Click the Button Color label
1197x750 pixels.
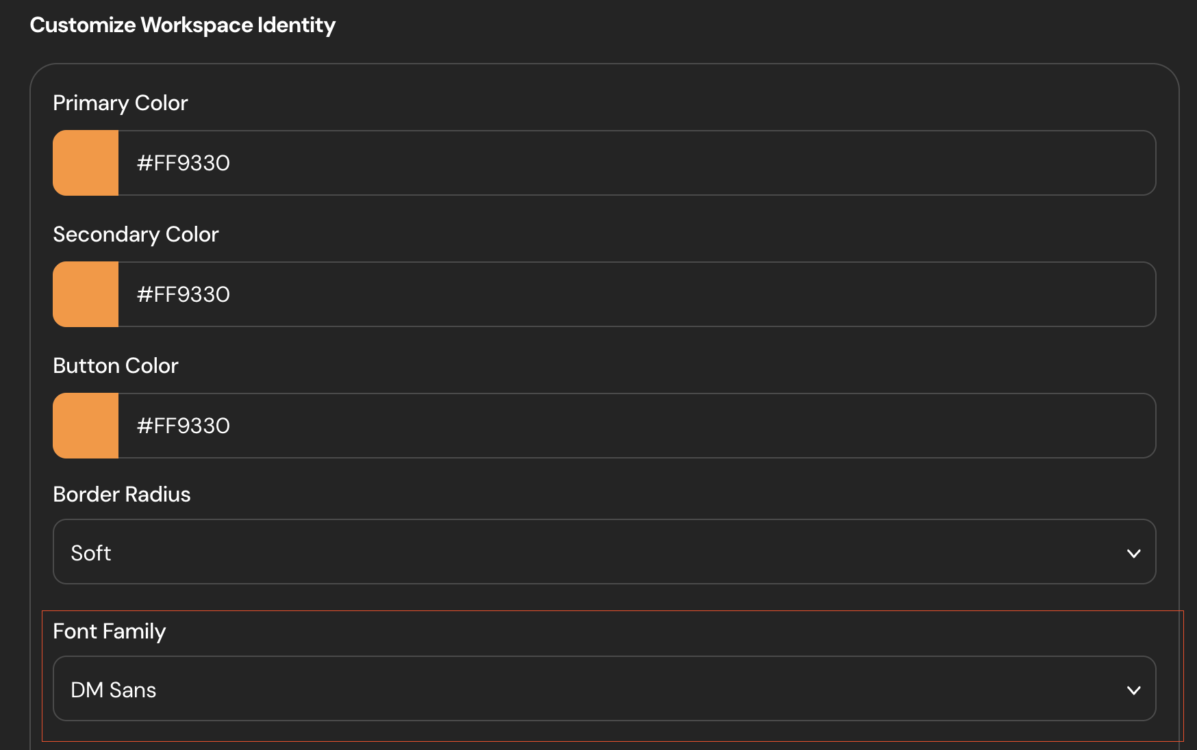pyautogui.click(x=116, y=365)
